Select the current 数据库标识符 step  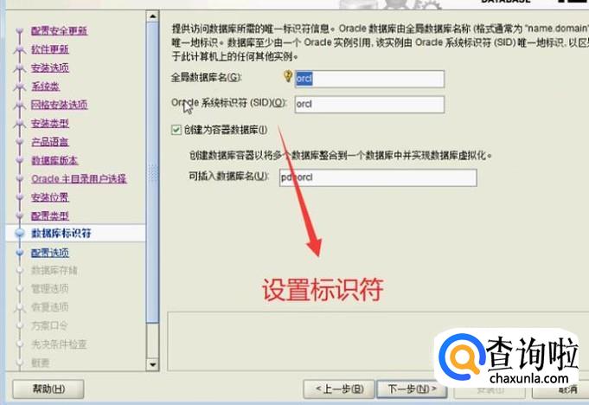(61, 234)
